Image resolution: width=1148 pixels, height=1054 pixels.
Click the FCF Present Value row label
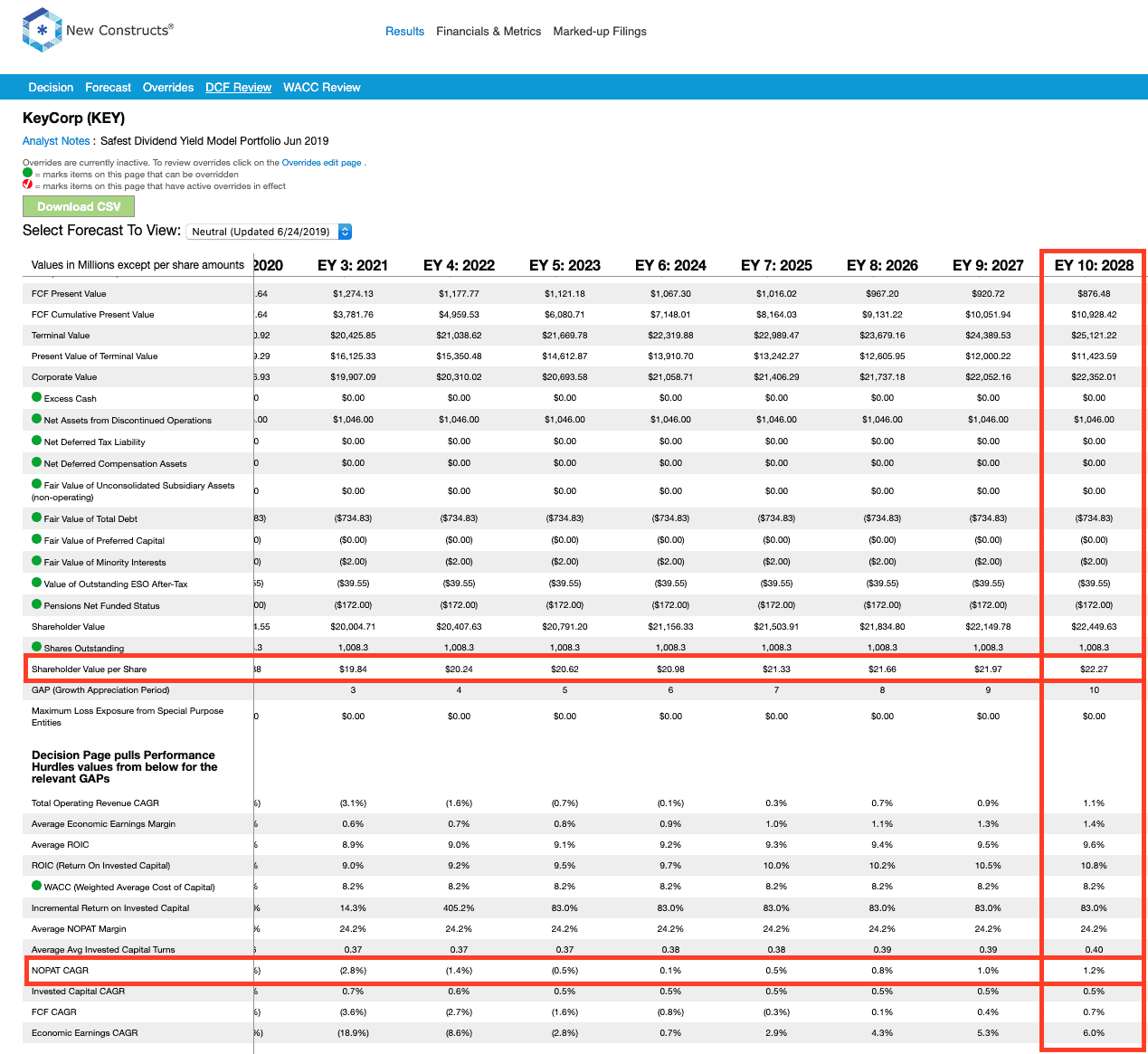point(69,293)
